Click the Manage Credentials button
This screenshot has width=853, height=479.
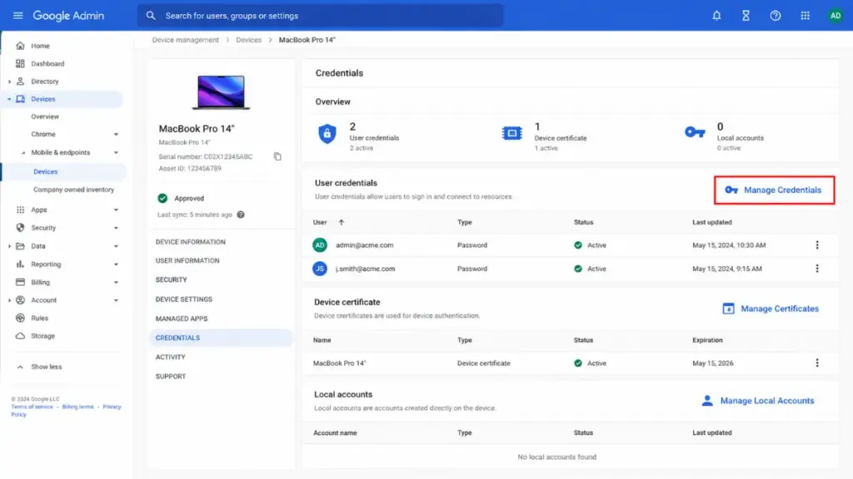pos(774,190)
